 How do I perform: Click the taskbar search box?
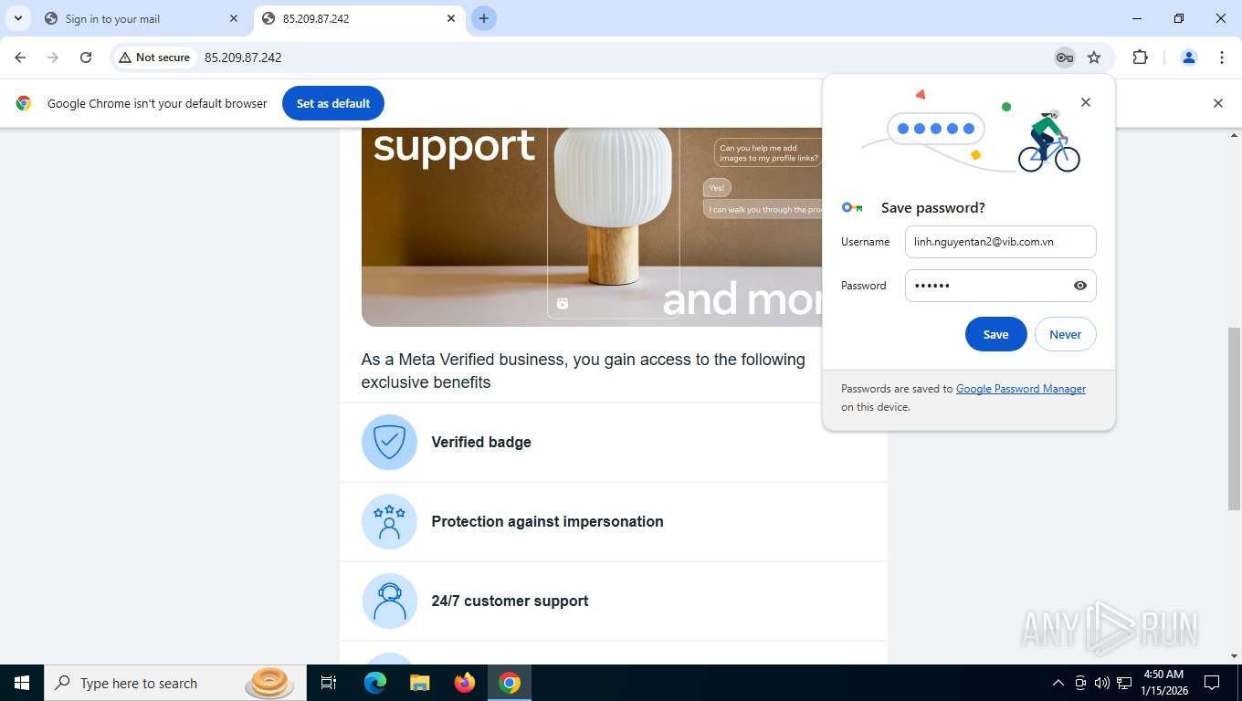coord(175,683)
